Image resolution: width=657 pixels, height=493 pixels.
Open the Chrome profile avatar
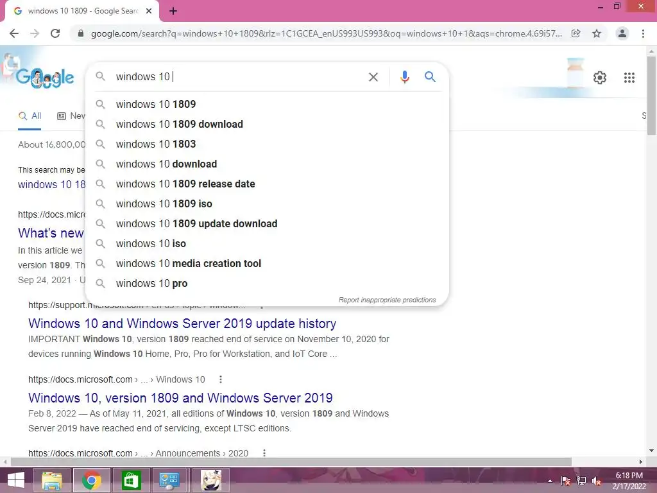point(622,33)
